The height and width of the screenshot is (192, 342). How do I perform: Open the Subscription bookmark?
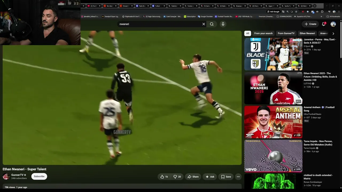pyautogui.click(x=190, y=17)
